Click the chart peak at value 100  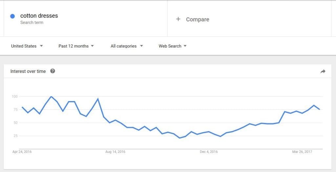pos(51,97)
